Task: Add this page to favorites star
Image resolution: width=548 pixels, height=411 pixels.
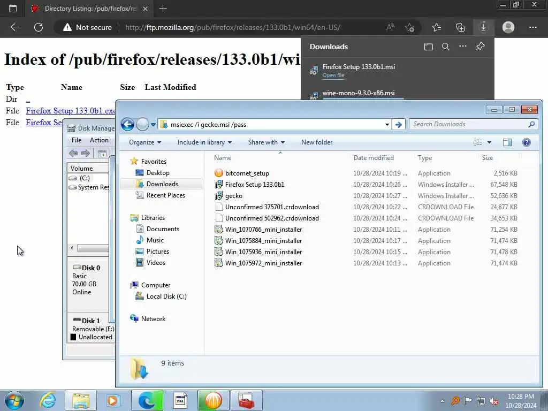Action: click(409, 27)
